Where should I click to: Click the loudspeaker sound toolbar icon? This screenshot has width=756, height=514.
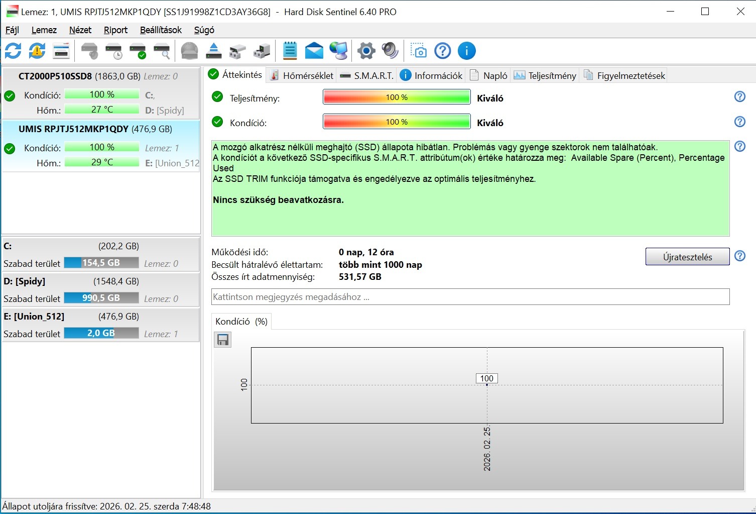[390, 51]
